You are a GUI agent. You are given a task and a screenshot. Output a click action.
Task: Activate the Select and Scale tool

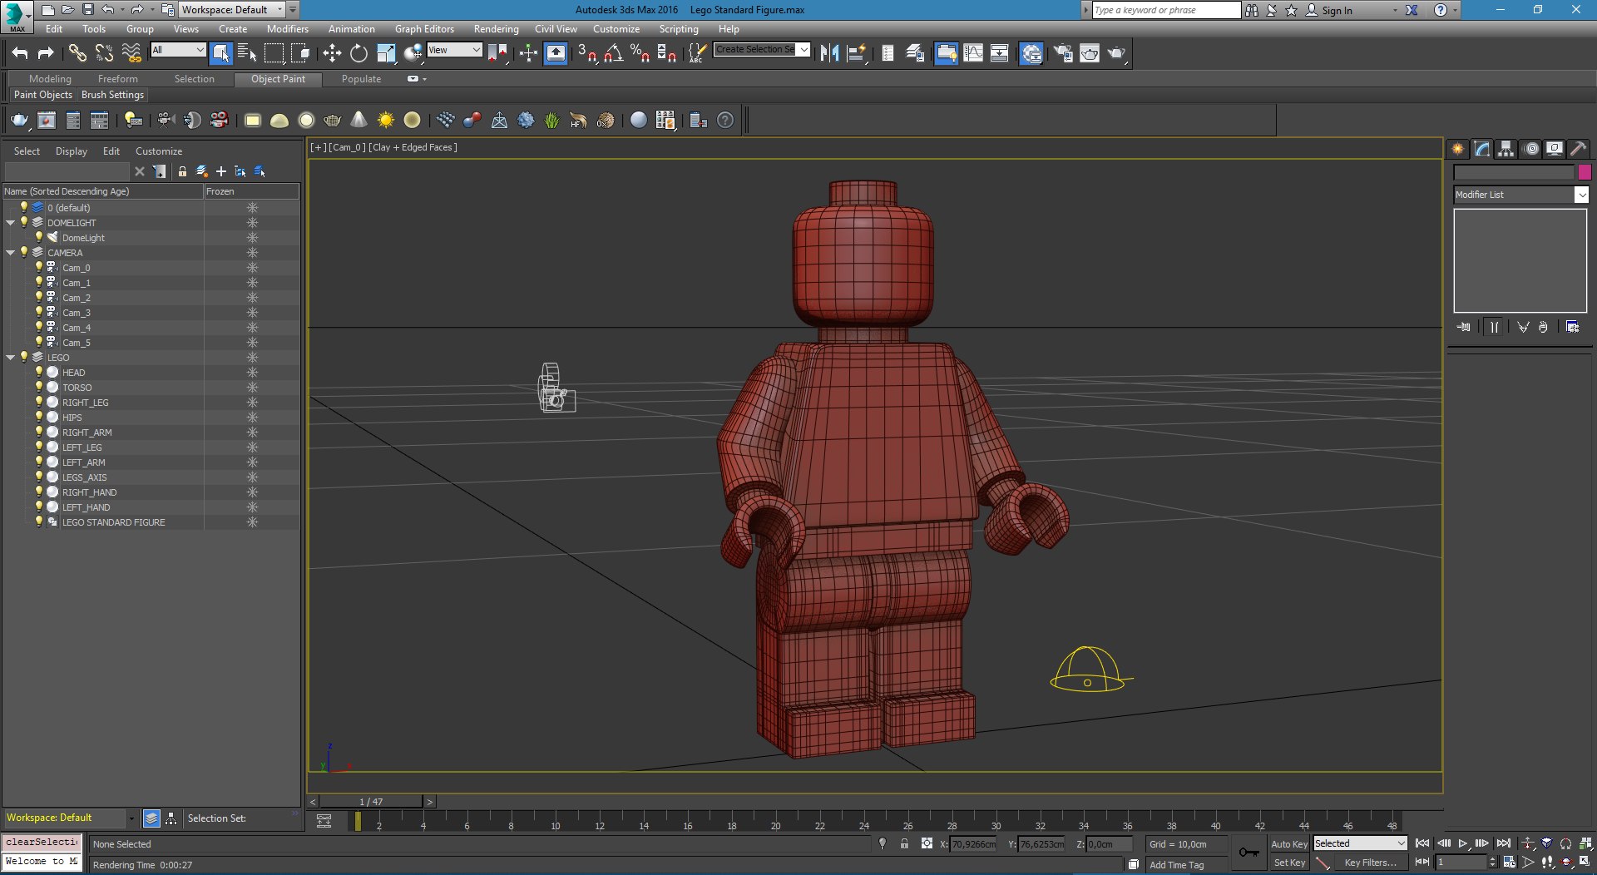click(386, 53)
